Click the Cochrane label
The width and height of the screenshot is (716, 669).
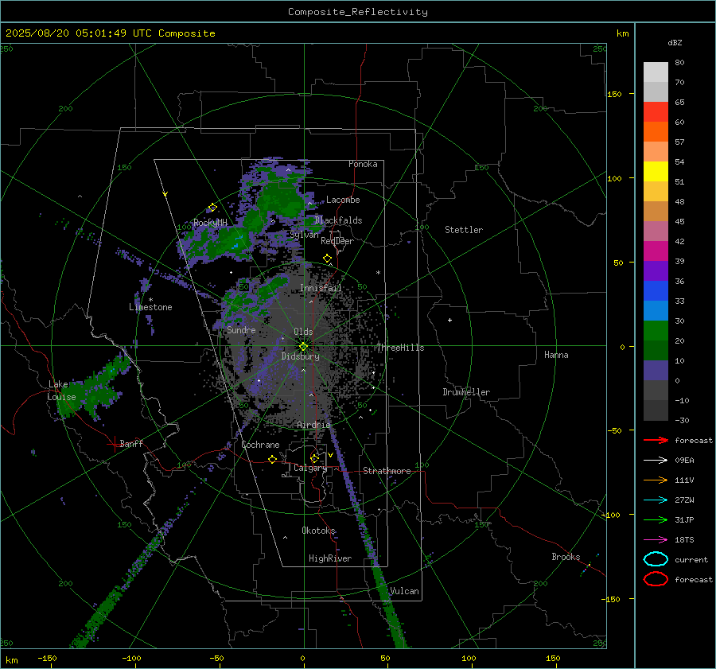click(x=260, y=445)
